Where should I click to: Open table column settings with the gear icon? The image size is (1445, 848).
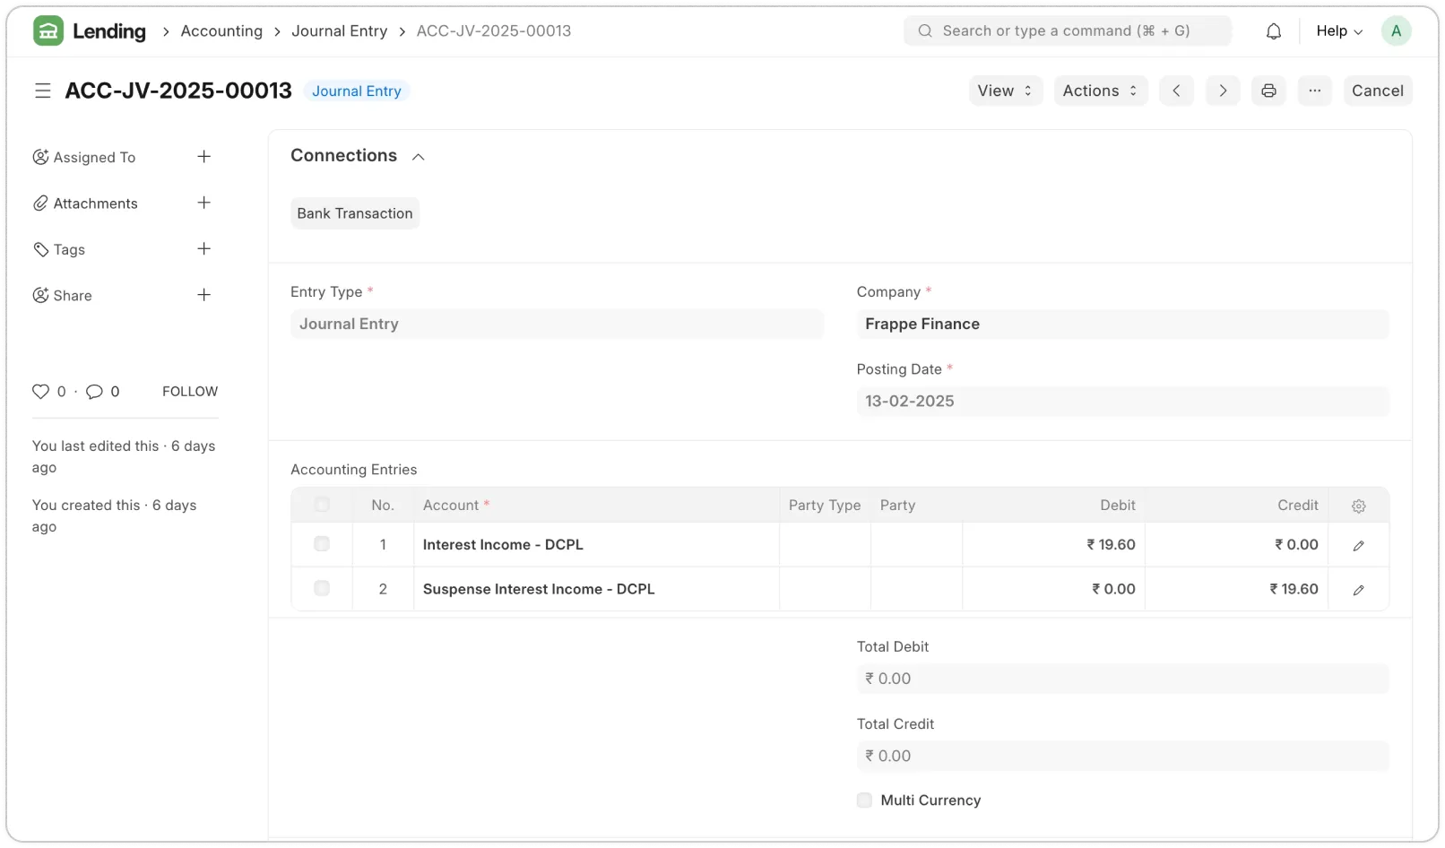tap(1358, 505)
